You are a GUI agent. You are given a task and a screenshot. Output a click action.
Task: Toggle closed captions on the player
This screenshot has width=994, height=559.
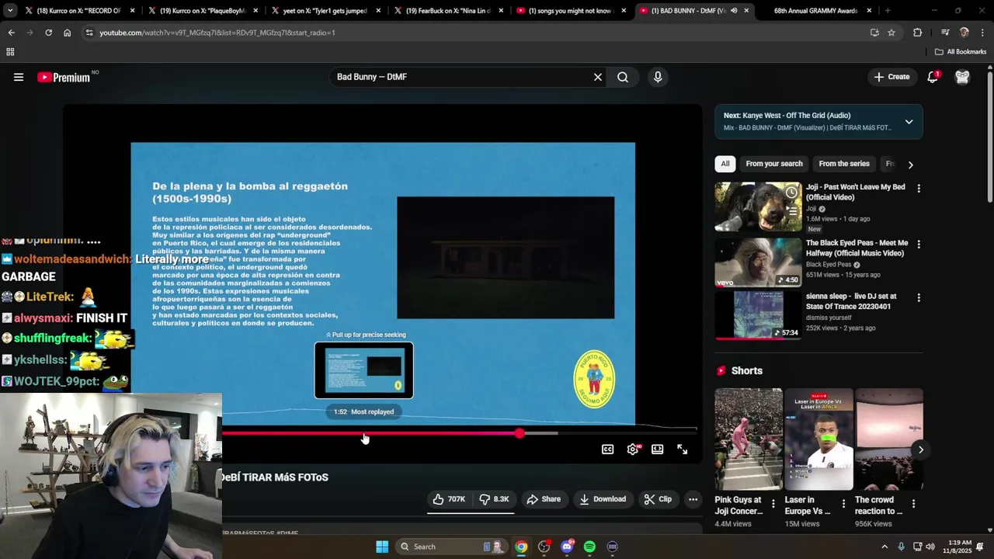coord(608,449)
